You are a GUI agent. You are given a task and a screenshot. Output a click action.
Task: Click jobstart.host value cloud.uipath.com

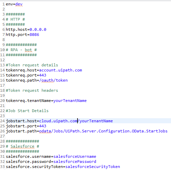(x=58, y=121)
